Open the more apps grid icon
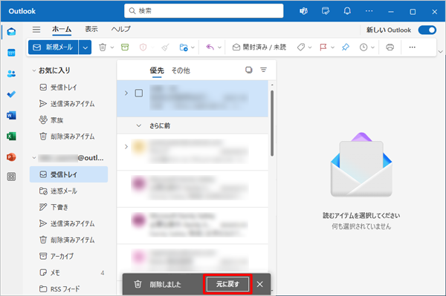 pos(11,177)
